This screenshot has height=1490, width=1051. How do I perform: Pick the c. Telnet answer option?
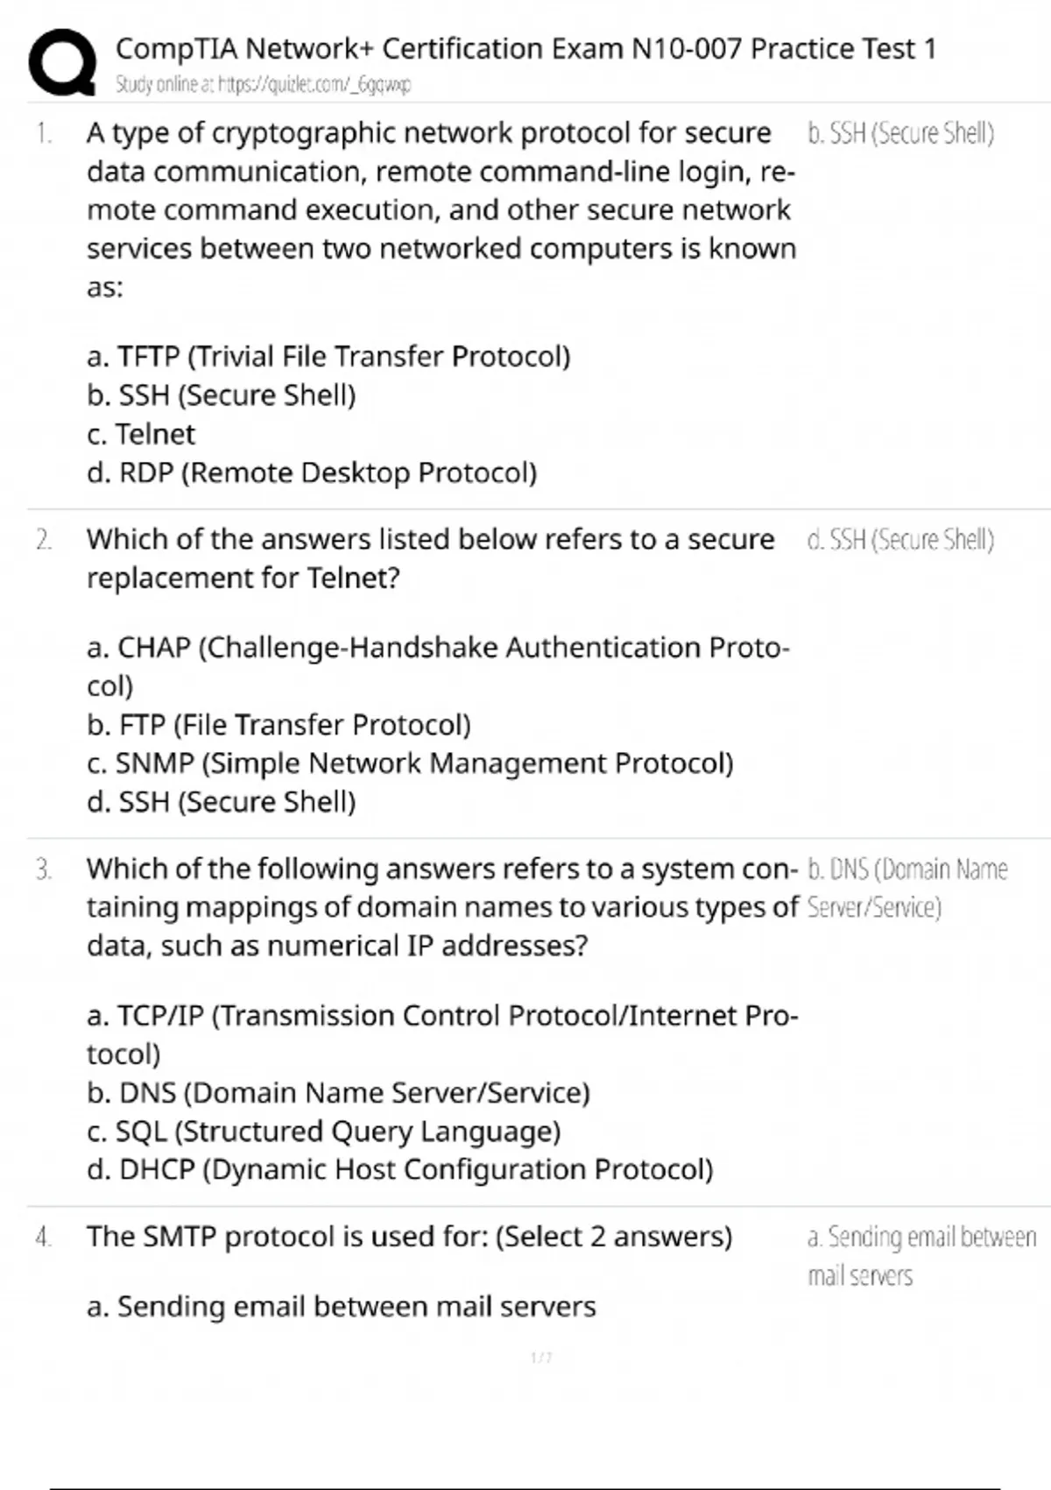[x=141, y=434]
